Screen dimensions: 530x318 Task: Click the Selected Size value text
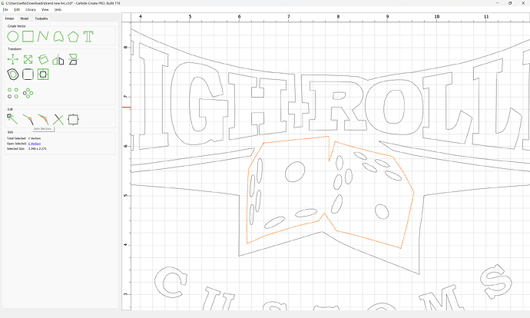pos(38,149)
